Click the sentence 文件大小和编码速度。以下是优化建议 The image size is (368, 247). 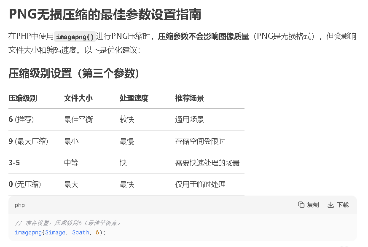pyautogui.click(x=74, y=50)
